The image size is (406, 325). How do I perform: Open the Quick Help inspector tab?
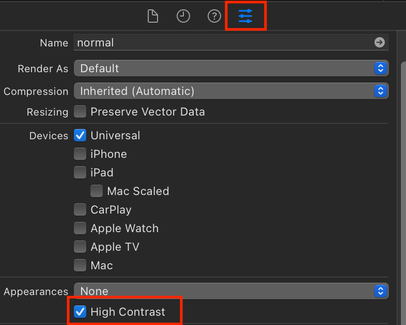coord(214,17)
